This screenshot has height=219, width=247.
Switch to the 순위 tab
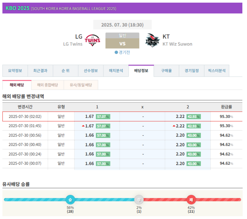(x=66, y=71)
